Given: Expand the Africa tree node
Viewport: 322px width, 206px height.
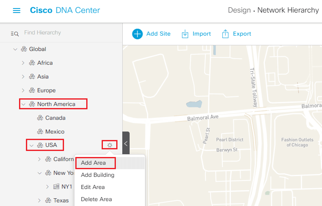Looking at the screenshot, I should (23, 63).
